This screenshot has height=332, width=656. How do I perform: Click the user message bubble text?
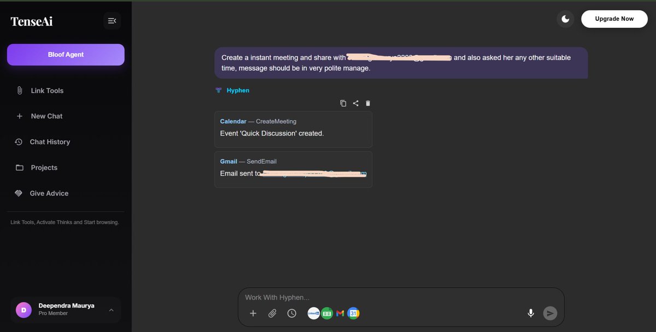[x=401, y=63]
